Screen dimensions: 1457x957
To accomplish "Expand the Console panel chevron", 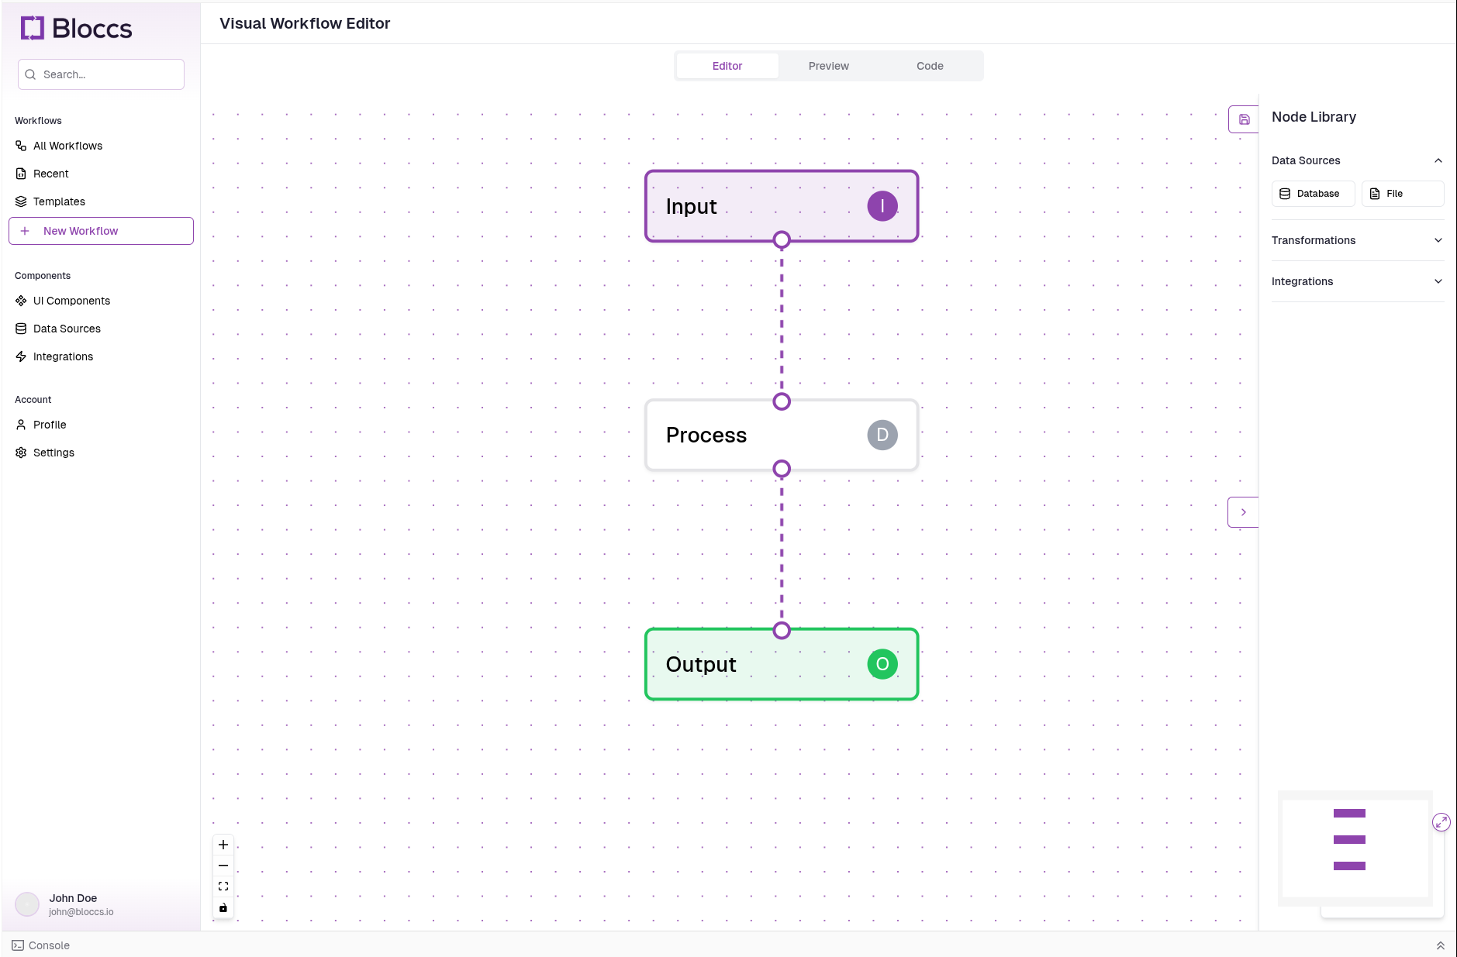I will pos(1441,945).
